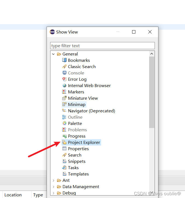Click the Classic Search flashlight icon
The image size is (185, 198).
[64, 66]
